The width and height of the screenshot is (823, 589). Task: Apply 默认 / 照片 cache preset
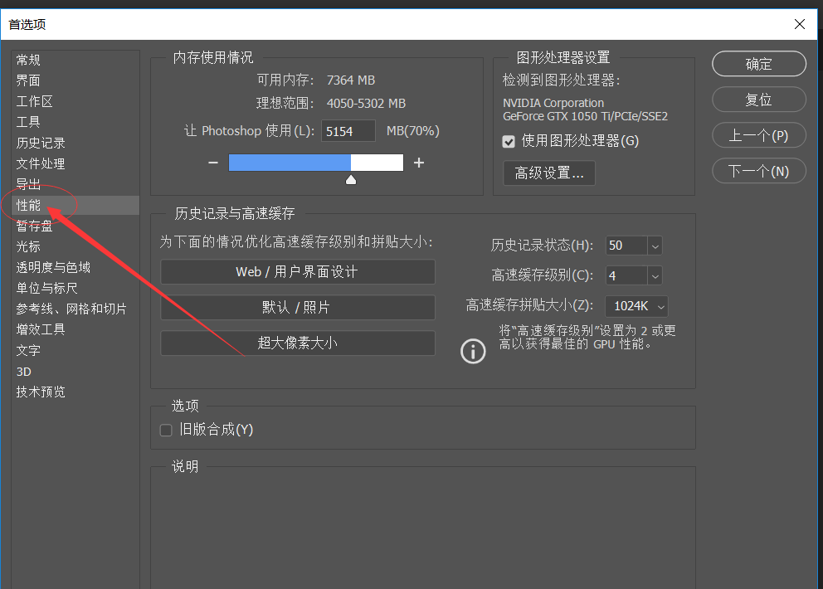[x=298, y=307]
